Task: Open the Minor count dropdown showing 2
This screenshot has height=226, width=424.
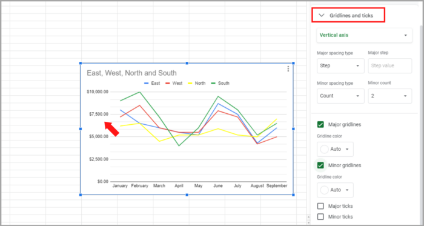Action: [x=390, y=96]
